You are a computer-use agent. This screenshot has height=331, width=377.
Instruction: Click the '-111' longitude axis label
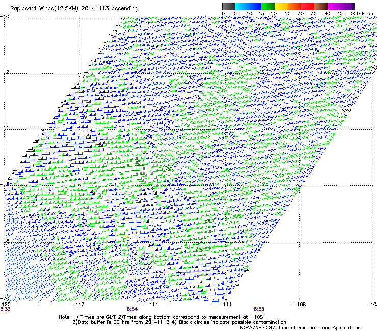click(x=226, y=305)
